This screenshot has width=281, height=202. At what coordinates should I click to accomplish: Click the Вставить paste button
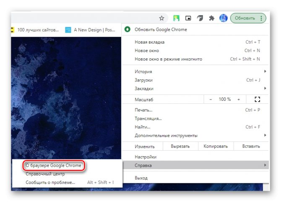[251, 147]
